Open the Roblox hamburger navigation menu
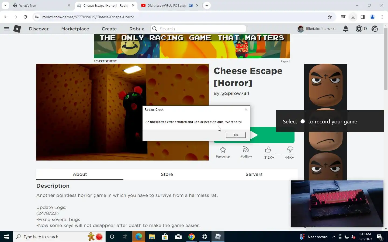Screen dimensions: 388x242 (x=7, y=29)
